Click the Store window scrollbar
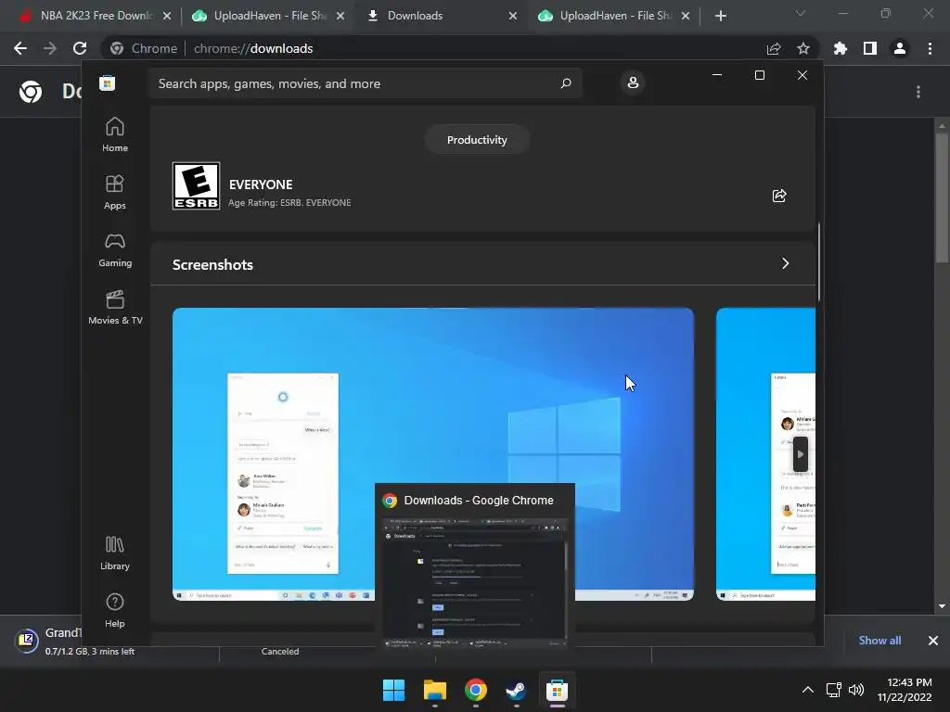950x712 pixels. click(x=819, y=261)
